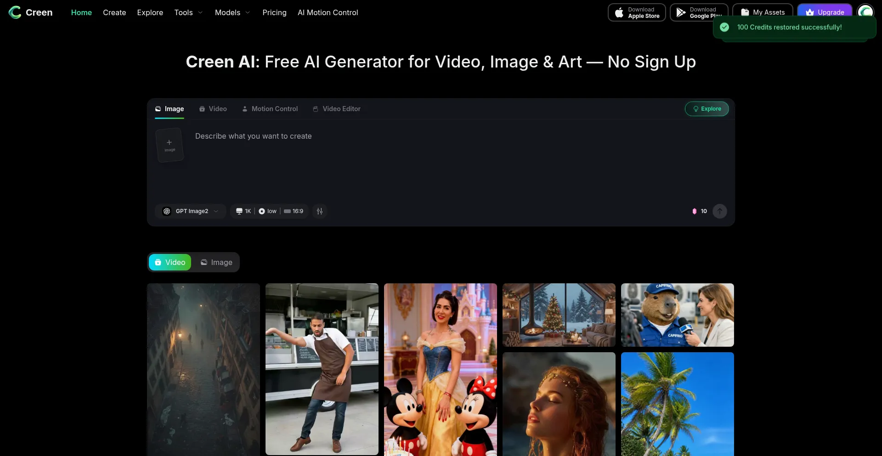Viewport: 882px width, 456px height.
Task: Open the palm trees blue sky thumbnail
Action: tap(678, 404)
